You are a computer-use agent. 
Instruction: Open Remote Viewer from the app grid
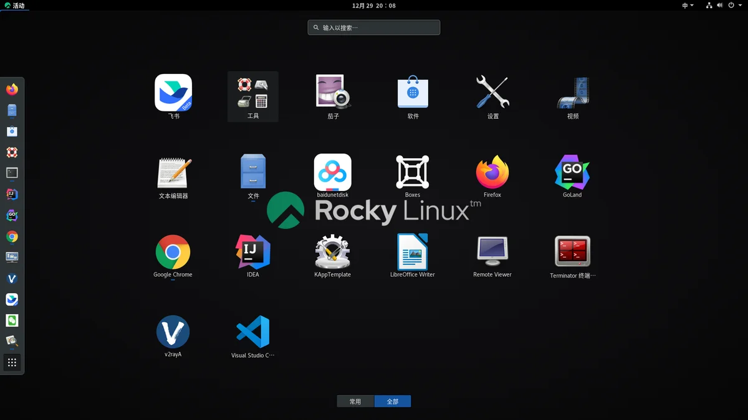coord(492,256)
